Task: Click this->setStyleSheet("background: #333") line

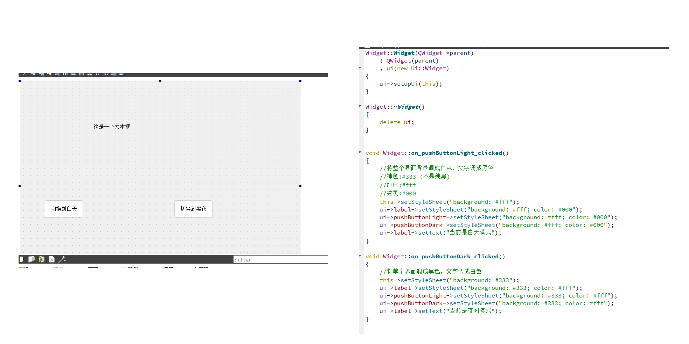Action: click(449, 280)
